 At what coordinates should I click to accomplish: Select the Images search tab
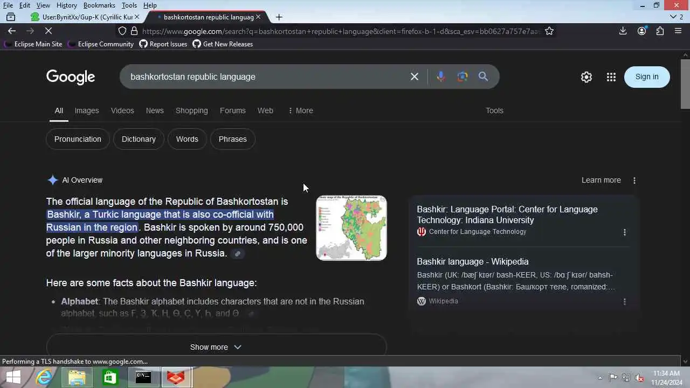(x=87, y=110)
